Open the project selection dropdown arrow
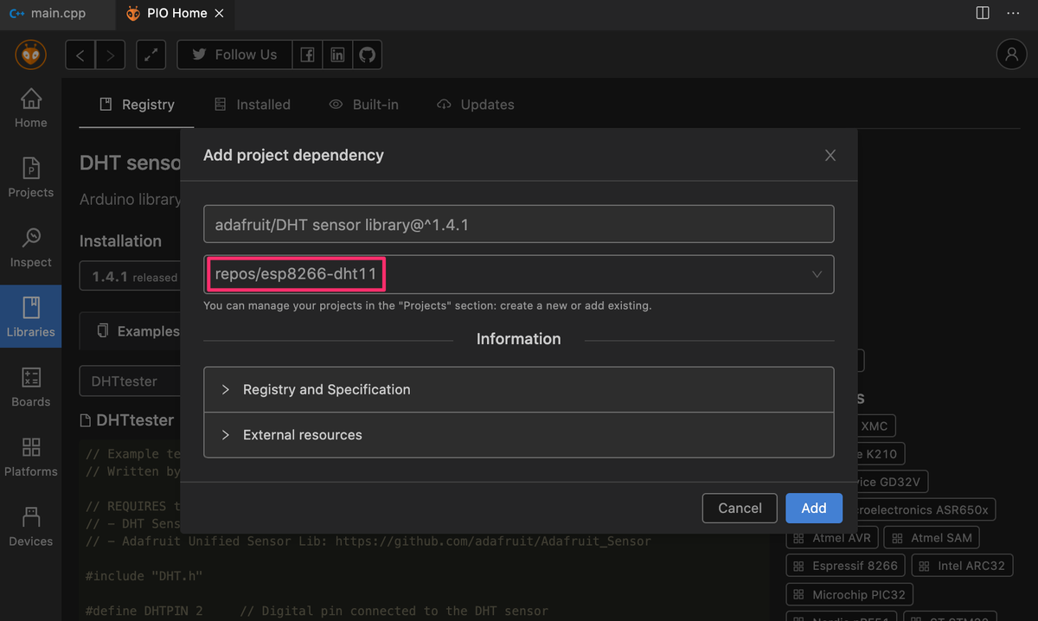The width and height of the screenshot is (1038, 621). (817, 274)
